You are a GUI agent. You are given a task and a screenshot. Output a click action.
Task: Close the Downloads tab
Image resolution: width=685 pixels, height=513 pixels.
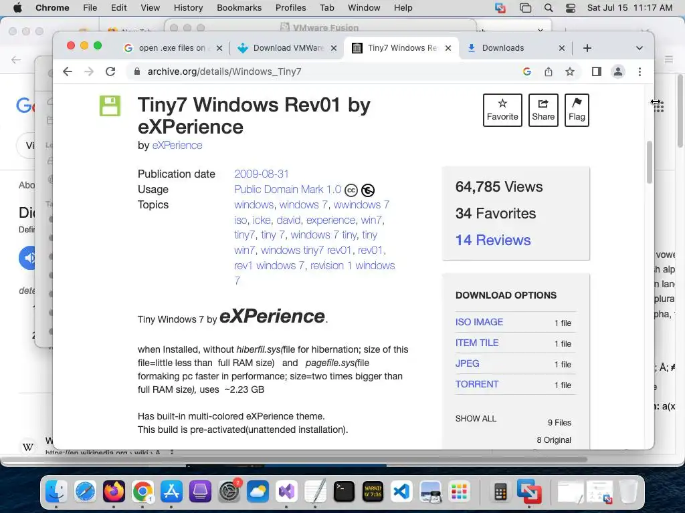pos(562,48)
